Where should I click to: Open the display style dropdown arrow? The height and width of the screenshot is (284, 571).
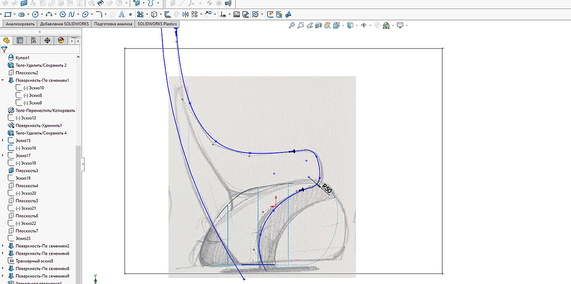coord(356,26)
